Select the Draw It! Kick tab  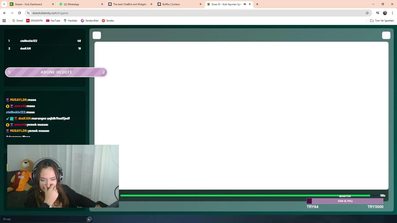click(x=226, y=4)
